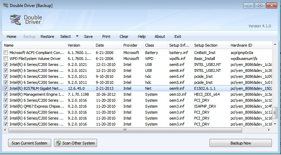Click the shield icon on Scan Other System

click(59, 143)
